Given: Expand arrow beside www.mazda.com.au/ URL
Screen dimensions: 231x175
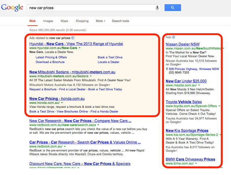Looking at the screenshot, I should click(199, 85).
